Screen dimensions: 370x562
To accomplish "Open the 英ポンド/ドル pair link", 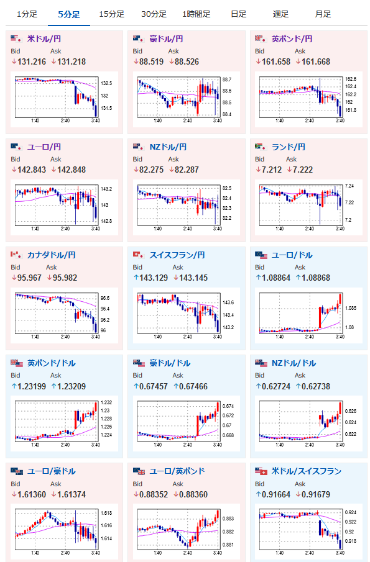I will tap(52, 363).
